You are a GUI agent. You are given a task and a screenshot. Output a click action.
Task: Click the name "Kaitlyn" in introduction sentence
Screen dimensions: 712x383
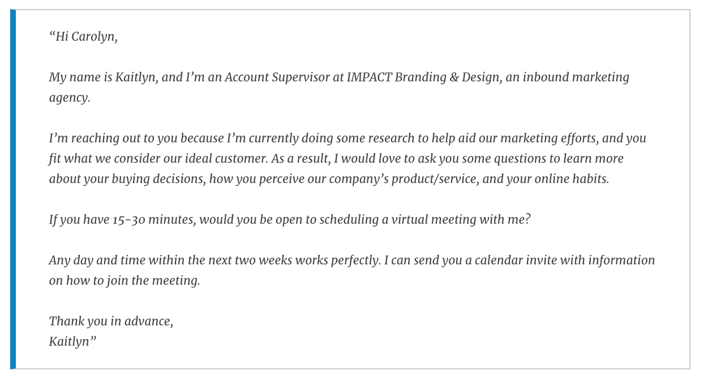136,77
